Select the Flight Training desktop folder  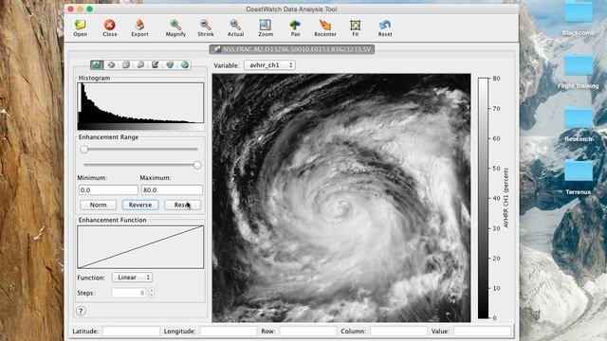(x=579, y=72)
